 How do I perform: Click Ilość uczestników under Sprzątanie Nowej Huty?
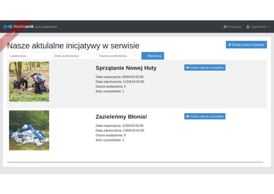point(110,91)
